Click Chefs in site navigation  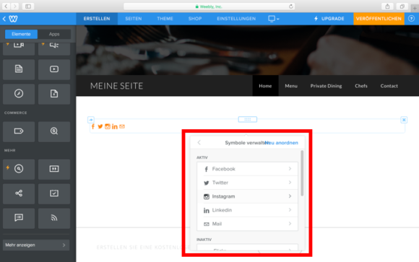point(361,86)
